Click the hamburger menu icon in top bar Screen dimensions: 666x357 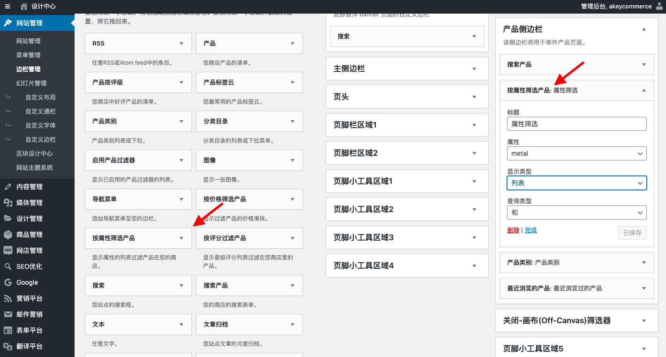point(8,7)
